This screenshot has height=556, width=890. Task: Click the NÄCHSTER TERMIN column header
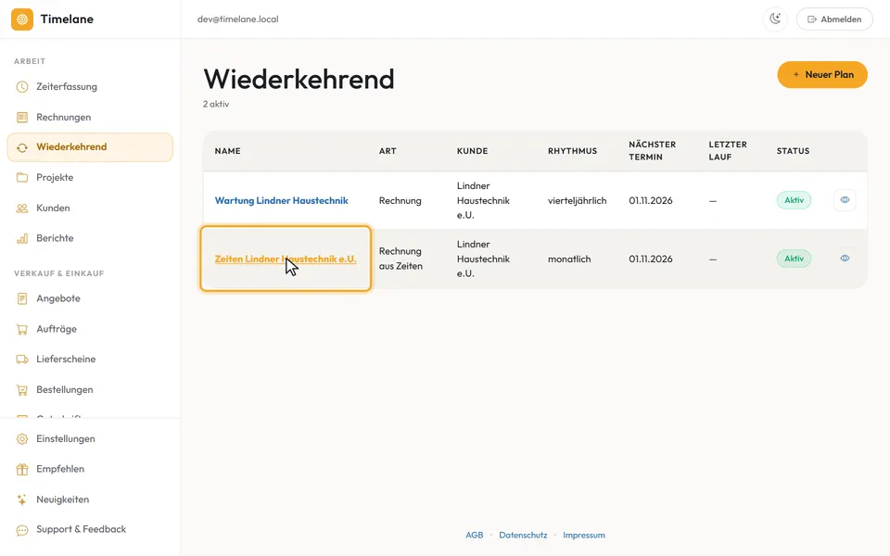[652, 151]
